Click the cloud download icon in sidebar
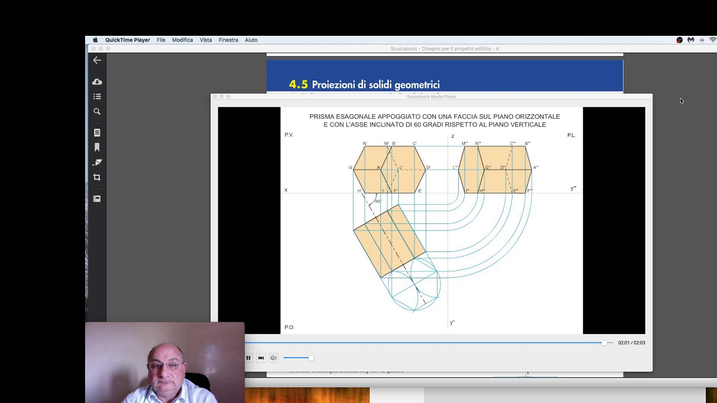The height and width of the screenshot is (403, 717). [x=97, y=82]
